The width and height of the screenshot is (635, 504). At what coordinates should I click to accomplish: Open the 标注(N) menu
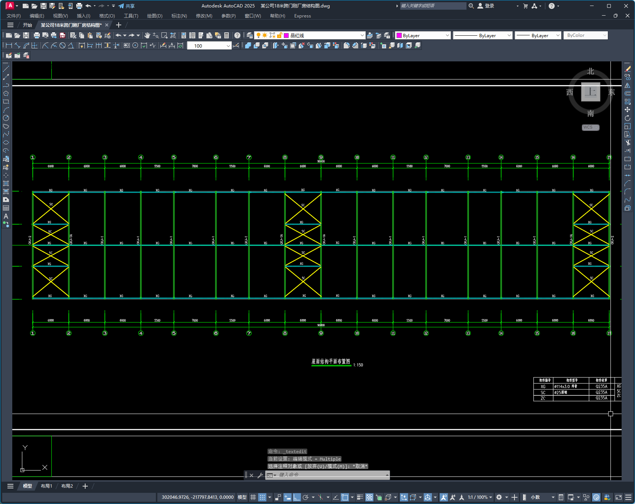tap(179, 16)
